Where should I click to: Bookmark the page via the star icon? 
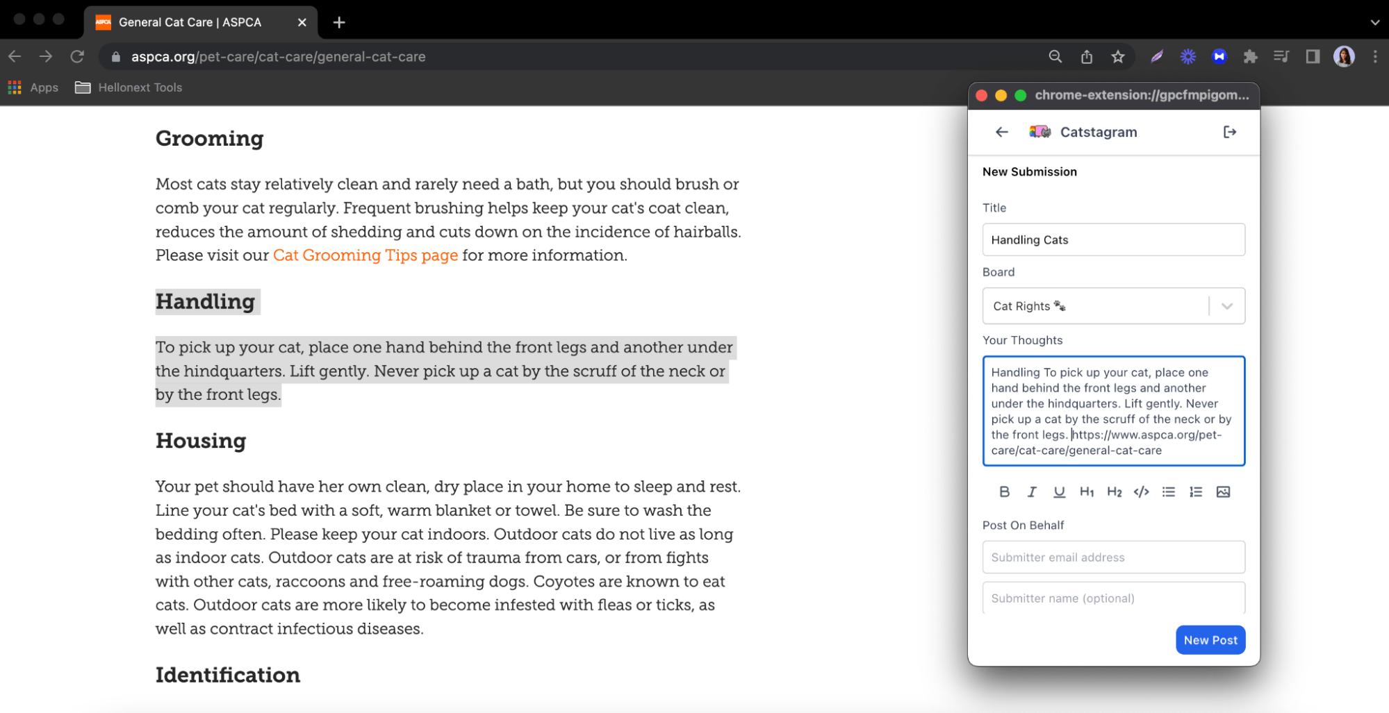(x=1118, y=56)
